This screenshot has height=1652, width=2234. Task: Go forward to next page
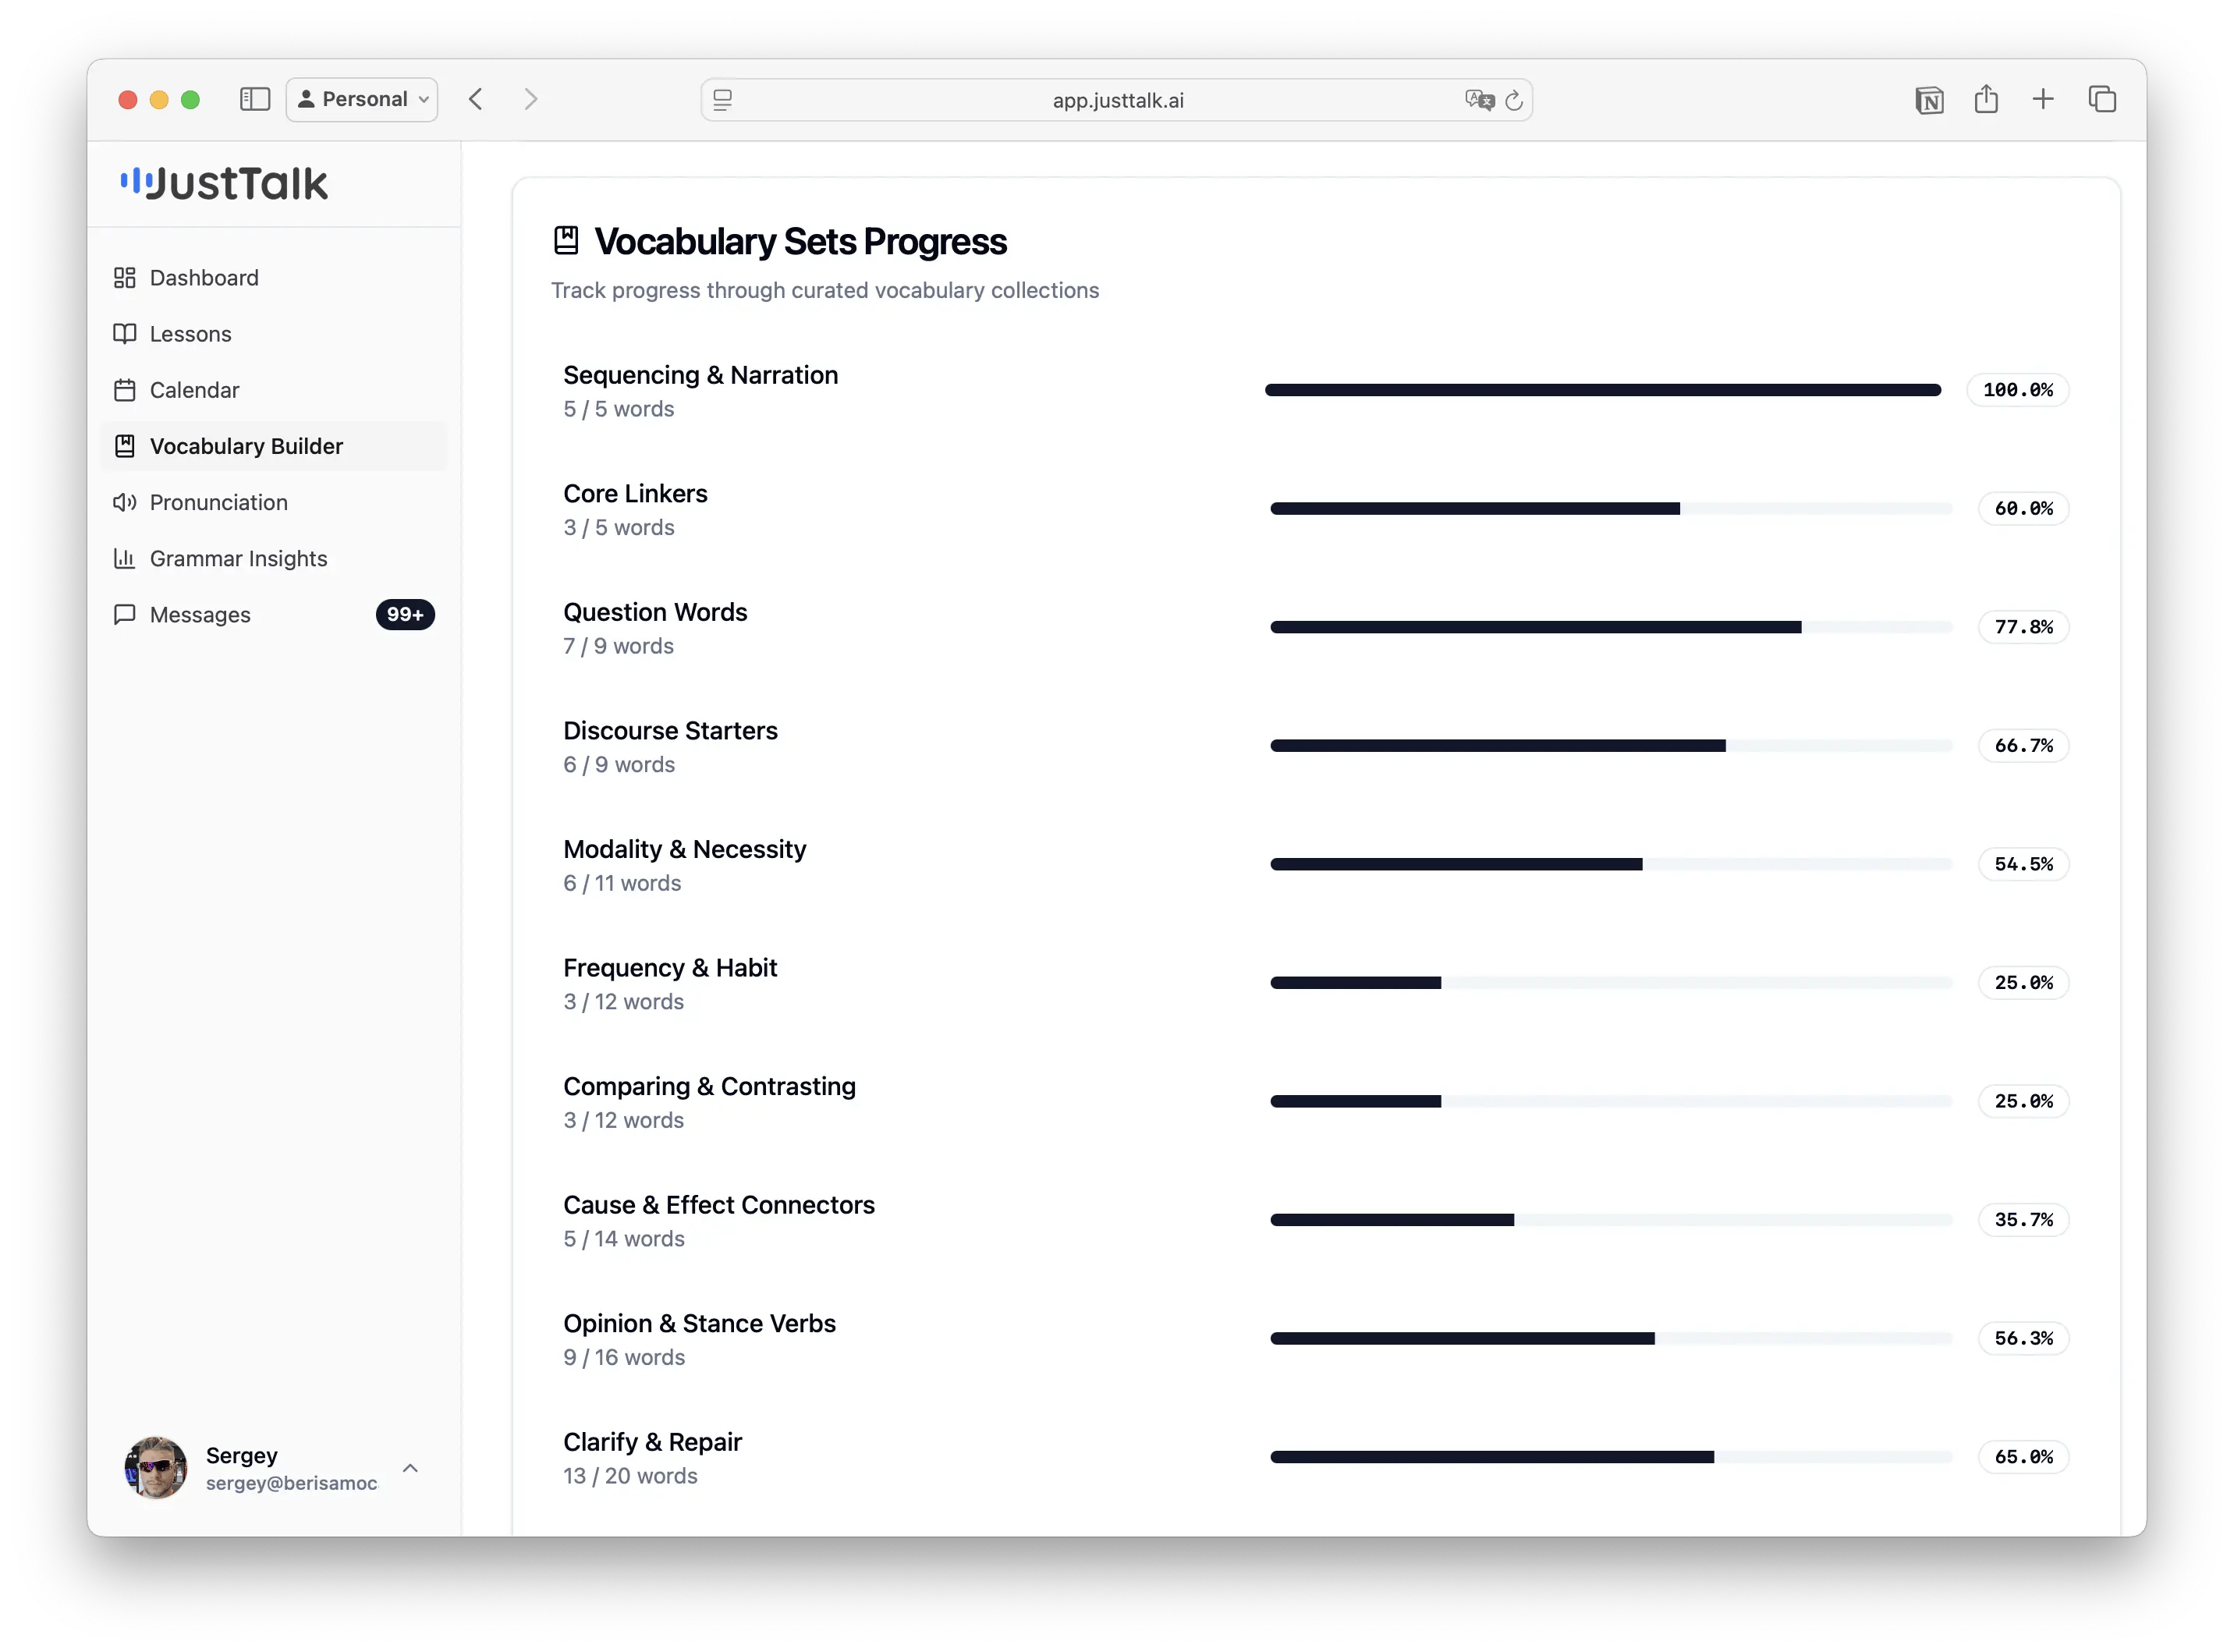(530, 99)
